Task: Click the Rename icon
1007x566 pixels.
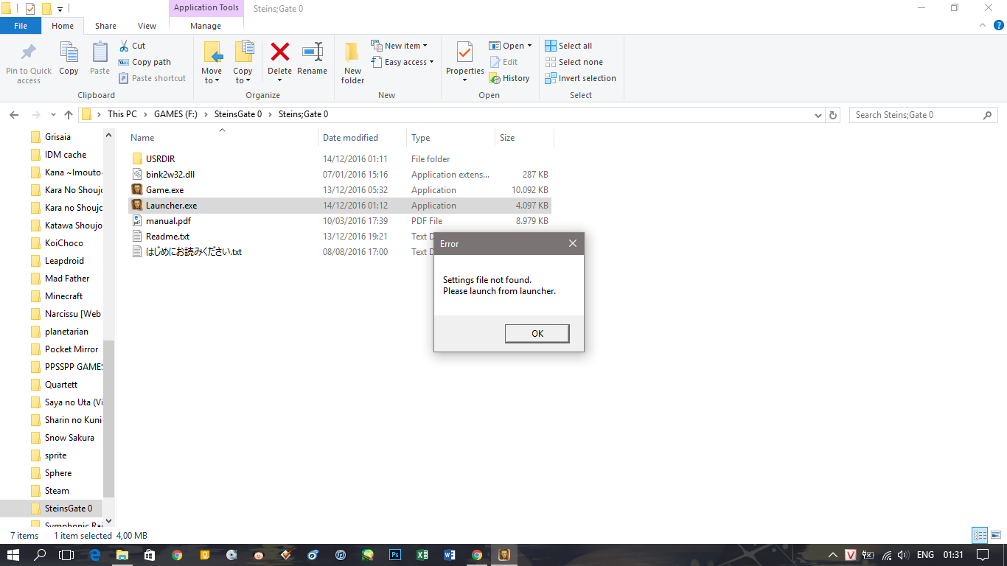Action: (x=313, y=52)
